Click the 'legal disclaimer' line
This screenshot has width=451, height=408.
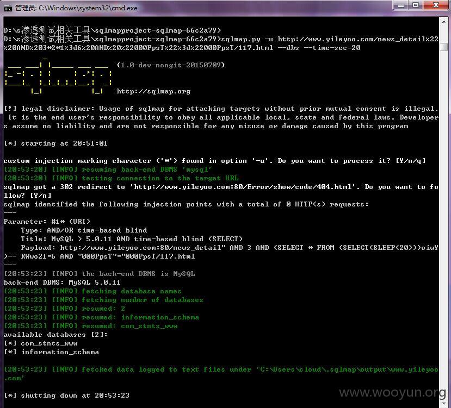[x=221, y=109]
